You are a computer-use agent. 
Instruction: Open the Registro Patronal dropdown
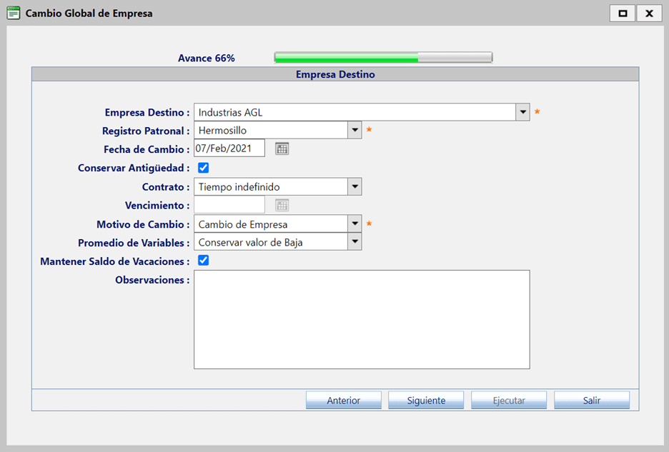[x=355, y=131]
